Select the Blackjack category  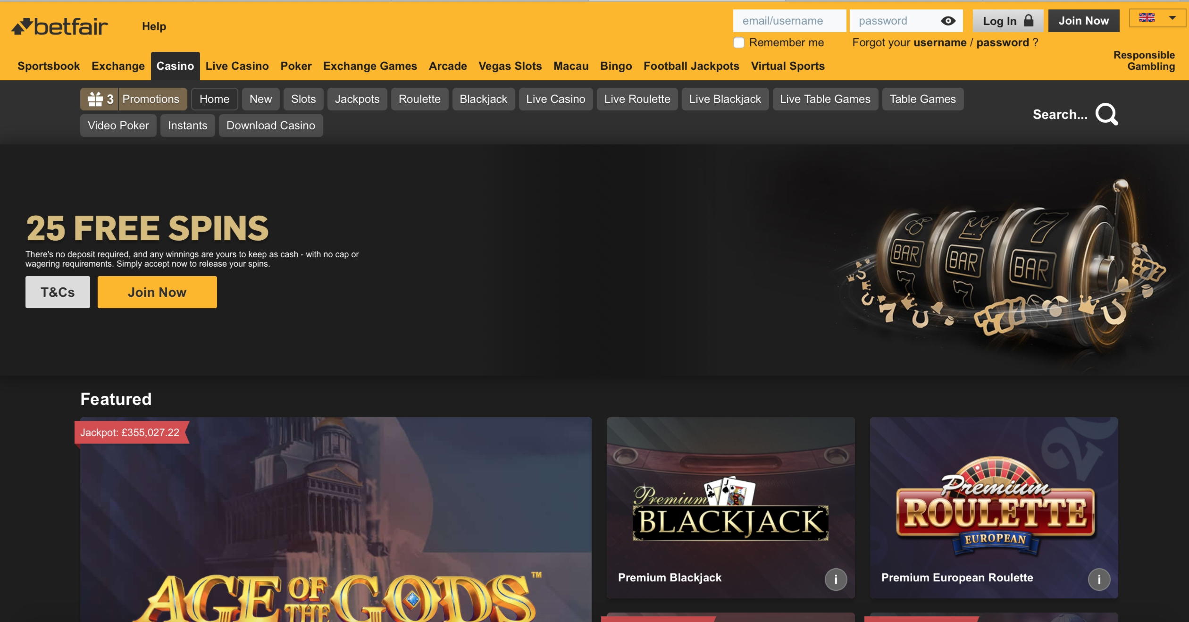(x=484, y=99)
